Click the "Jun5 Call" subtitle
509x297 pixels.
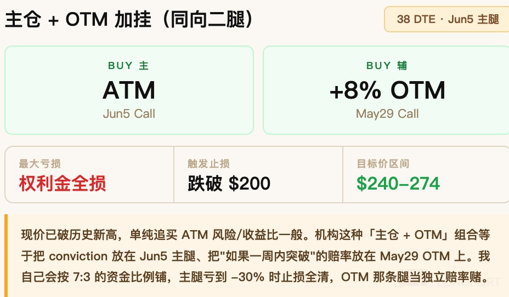point(129,114)
